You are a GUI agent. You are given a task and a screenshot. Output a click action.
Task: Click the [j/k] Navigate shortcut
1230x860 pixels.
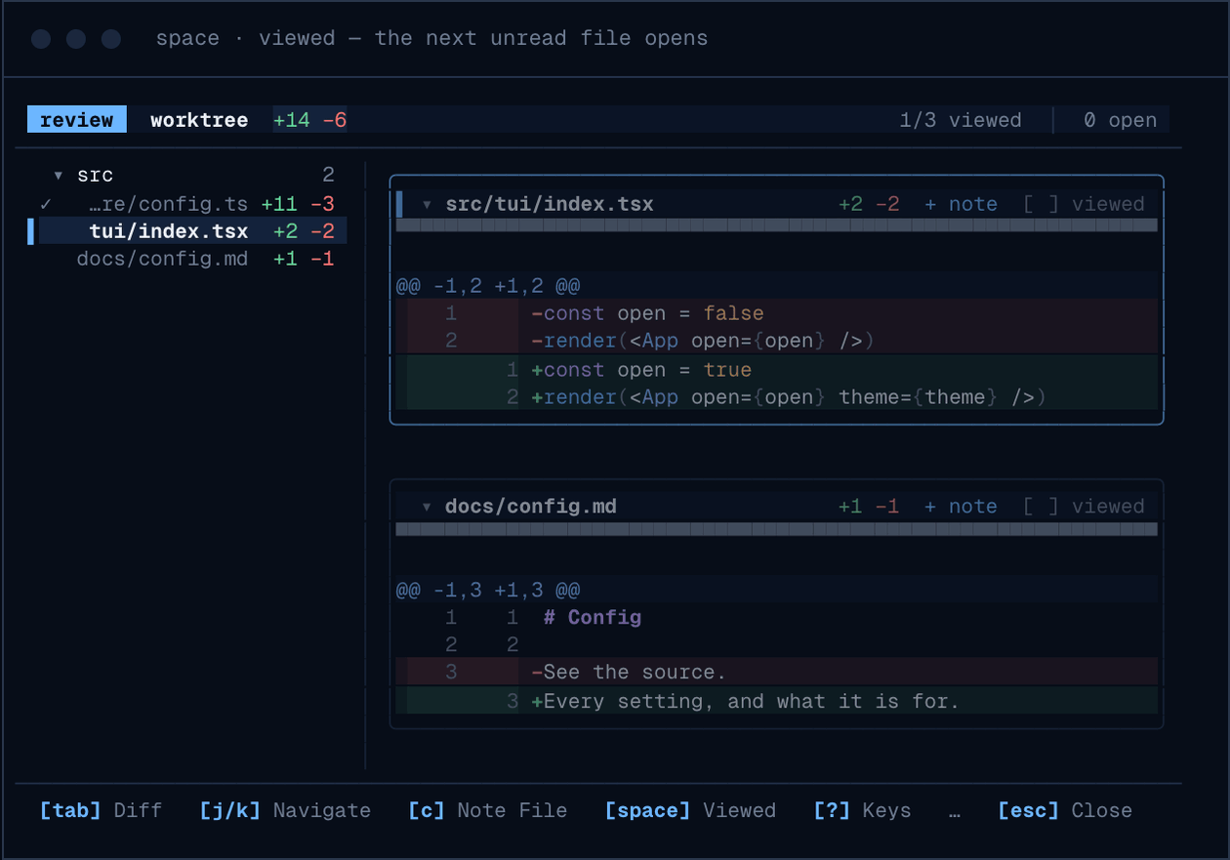click(285, 810)
